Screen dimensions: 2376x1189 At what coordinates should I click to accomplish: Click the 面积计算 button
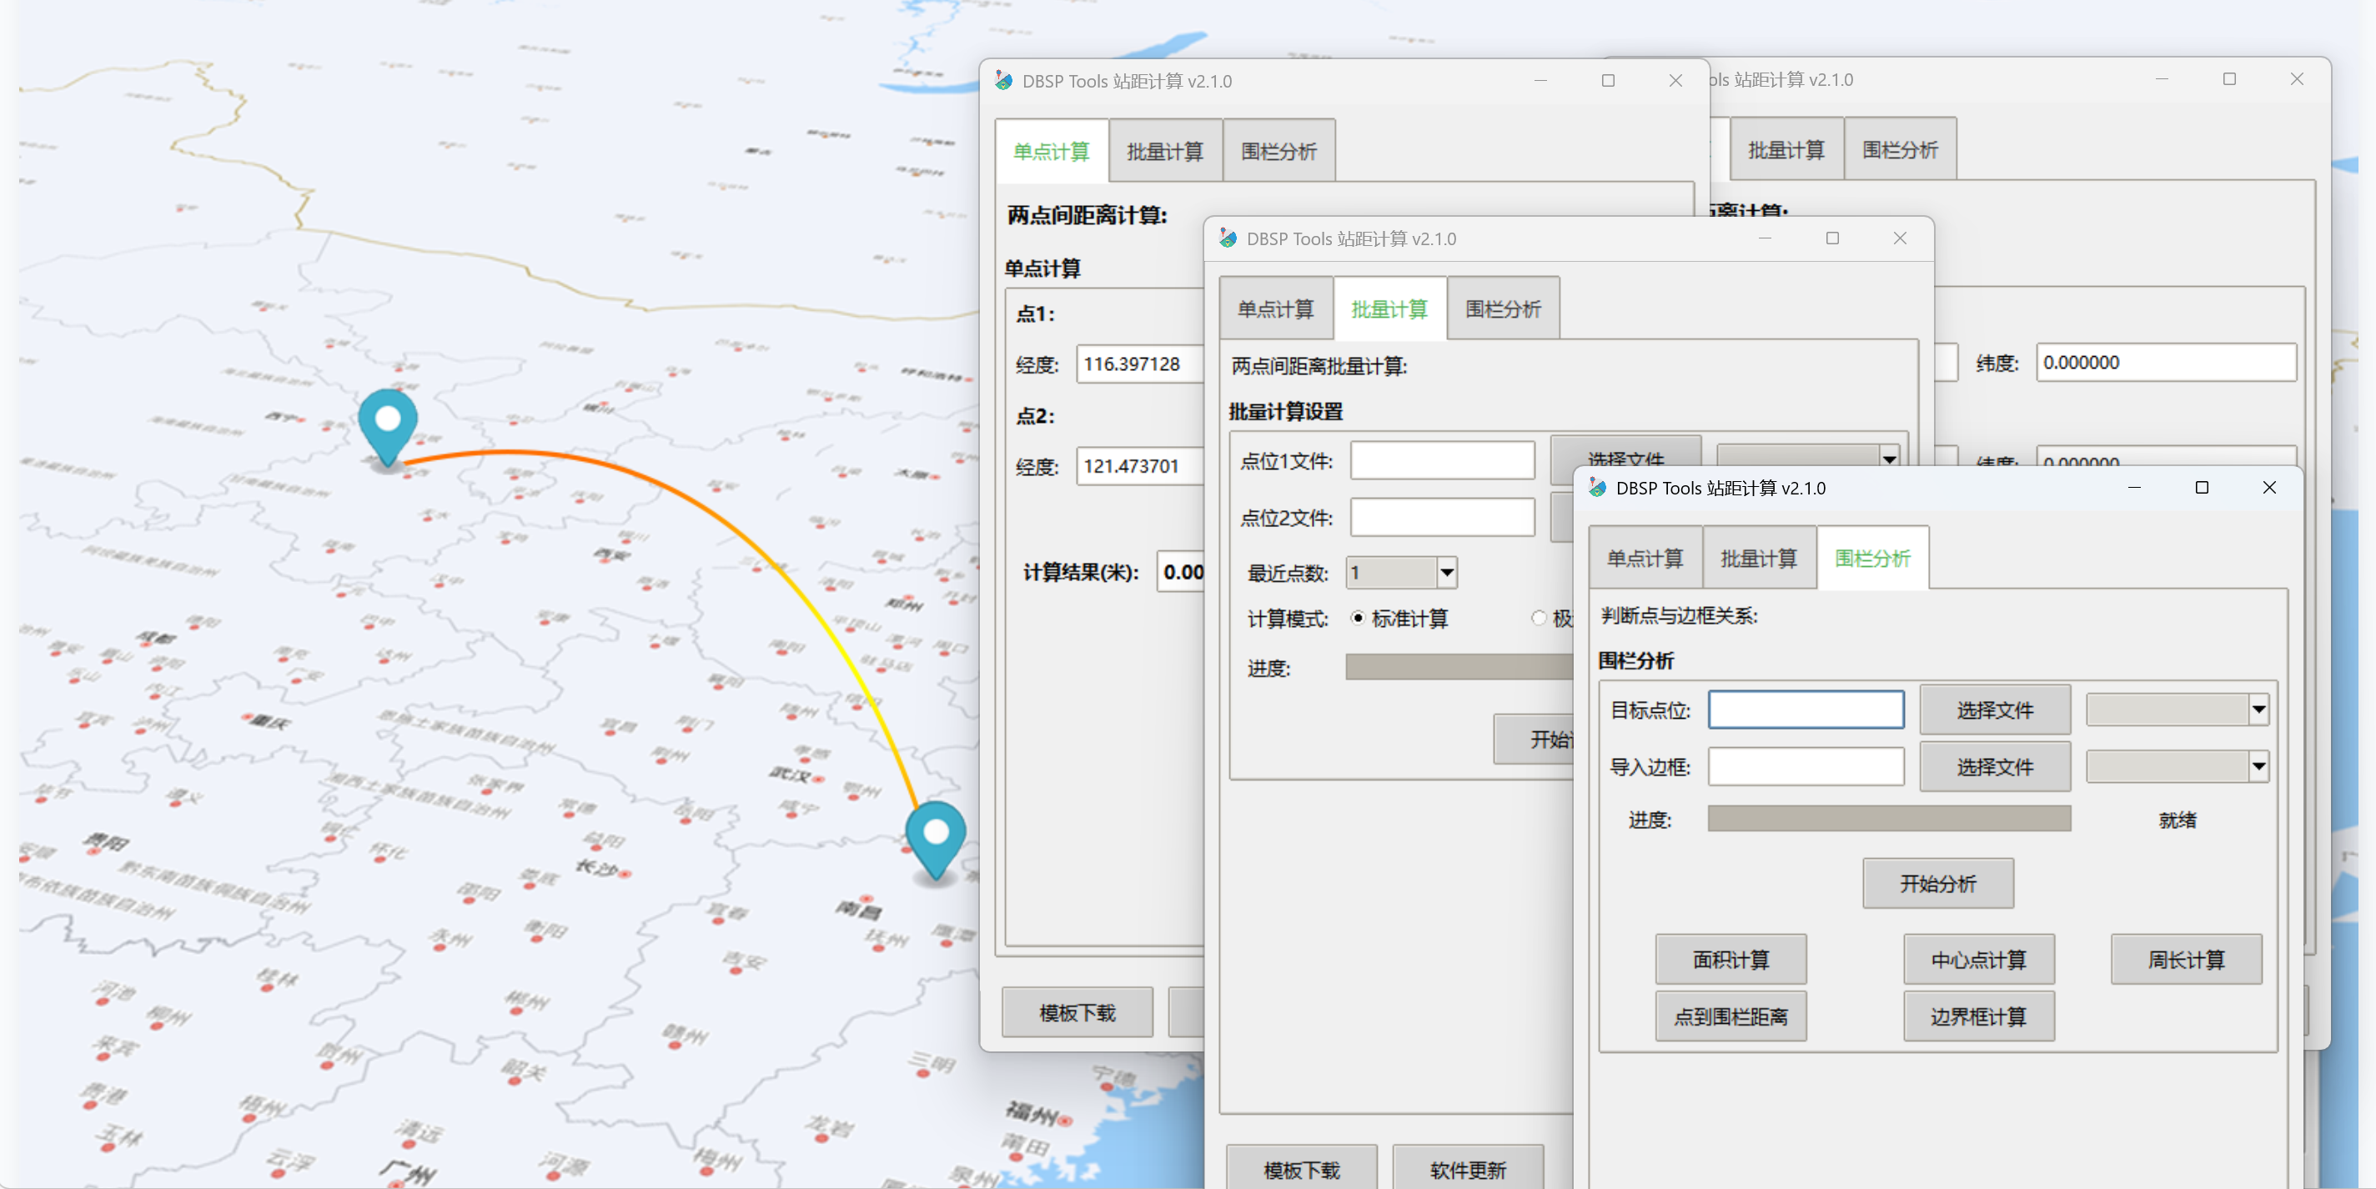click(x=1731, y=960)
